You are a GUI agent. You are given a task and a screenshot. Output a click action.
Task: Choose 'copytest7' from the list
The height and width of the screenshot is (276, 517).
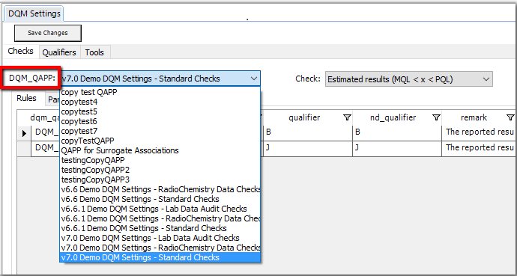(x=160, y=131)
